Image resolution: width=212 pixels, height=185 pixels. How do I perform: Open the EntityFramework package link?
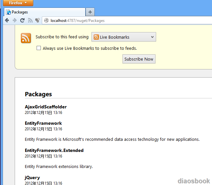[43, 123]
